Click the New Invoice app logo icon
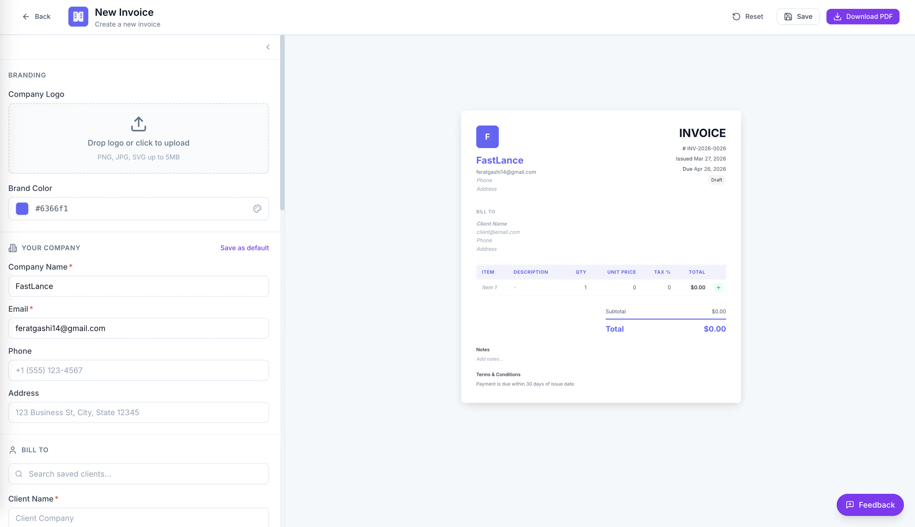The image size is (915, 527). point(78,17)
